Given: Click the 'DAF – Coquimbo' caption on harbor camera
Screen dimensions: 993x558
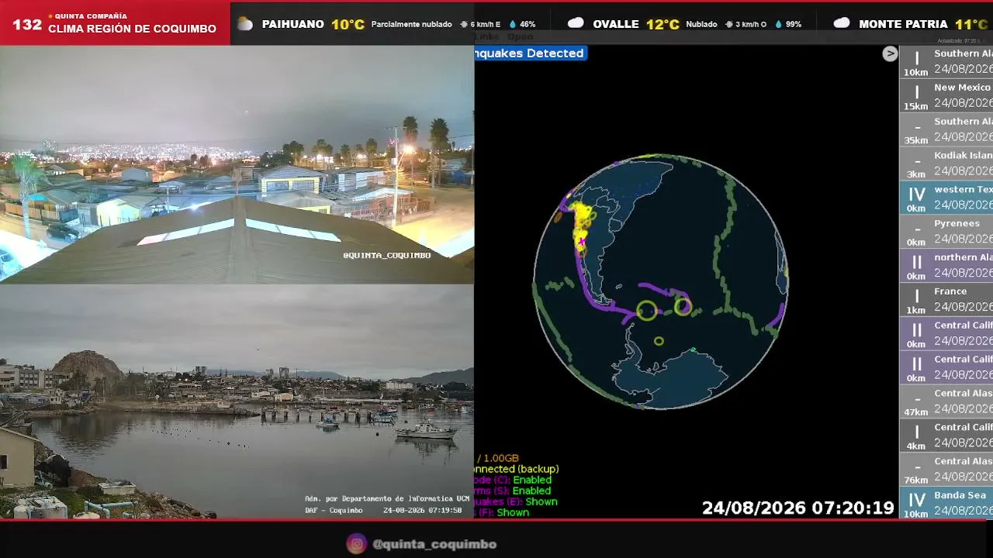Looking at the screenshot, I should pyautogui.click(x=334, y=510).
